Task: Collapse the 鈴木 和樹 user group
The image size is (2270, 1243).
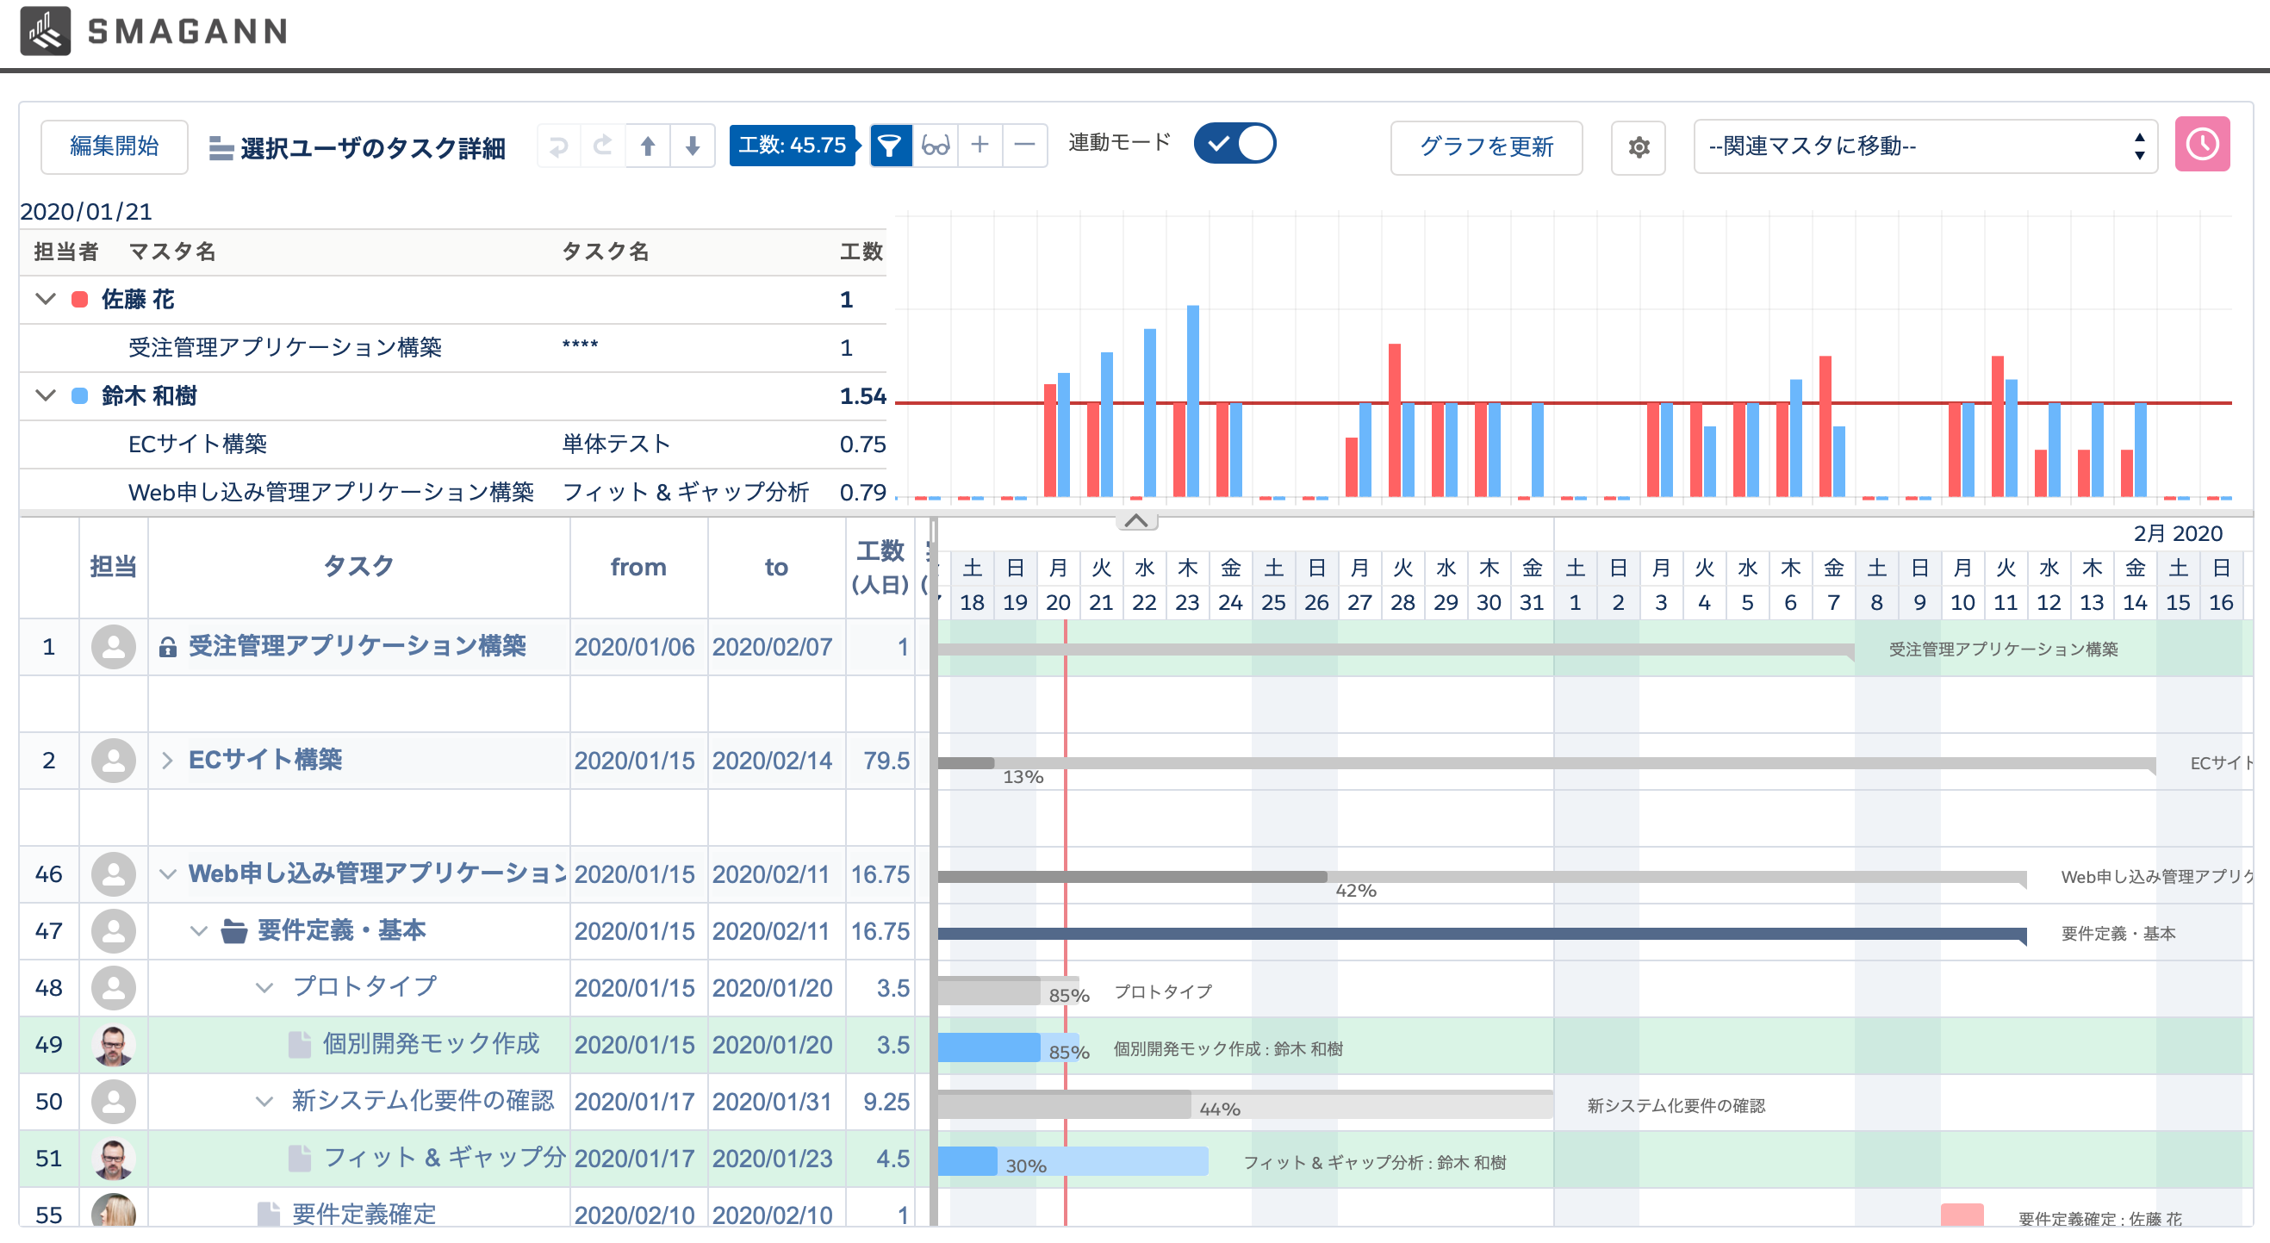Action: click(45, 395)
